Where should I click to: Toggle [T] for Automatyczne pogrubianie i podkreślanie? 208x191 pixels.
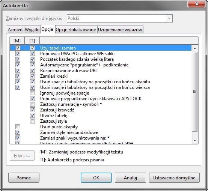(32, 65)
